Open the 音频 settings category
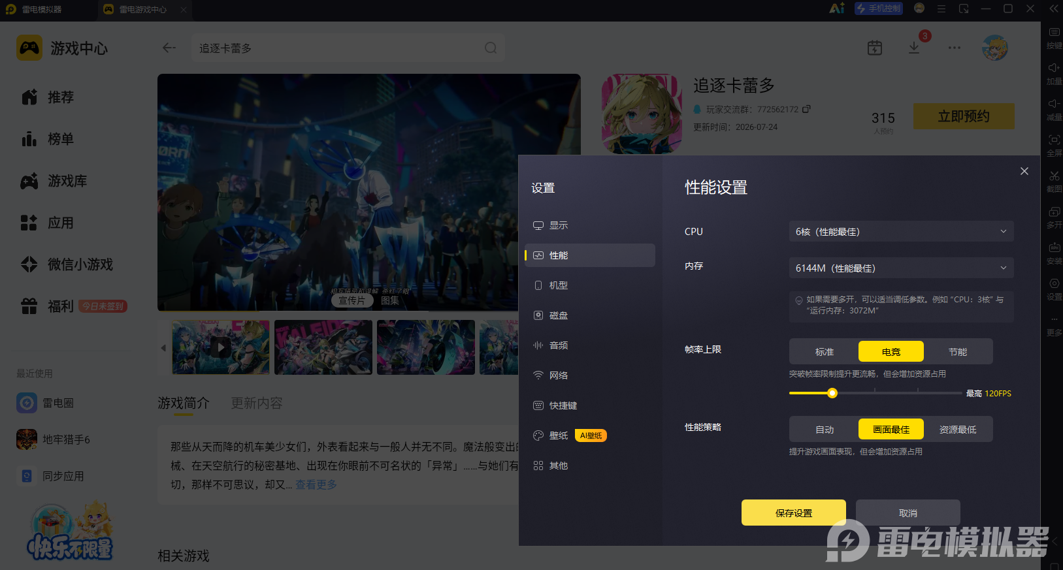The image size is (1063, 570). pyautogui.click(x=590, y=345)
